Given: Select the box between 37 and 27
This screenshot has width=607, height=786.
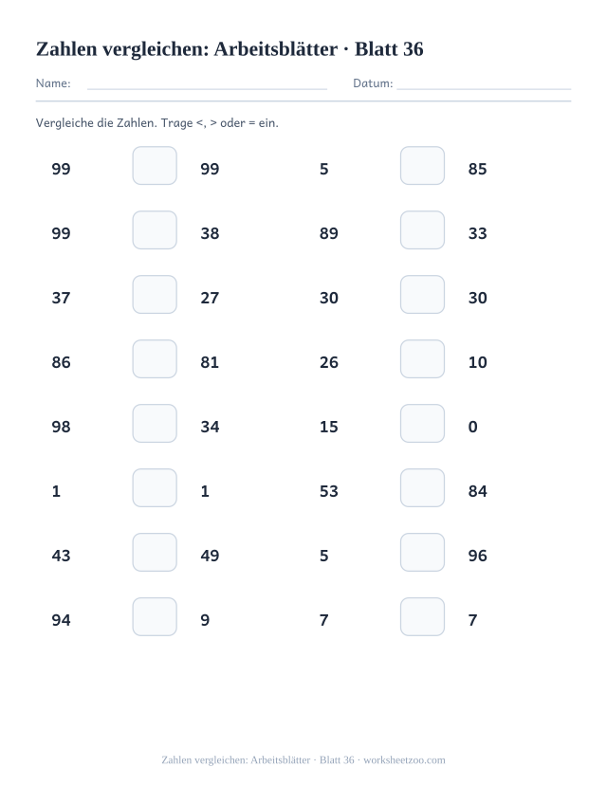Looking at the screenshot, I should (x=155, y=294).
